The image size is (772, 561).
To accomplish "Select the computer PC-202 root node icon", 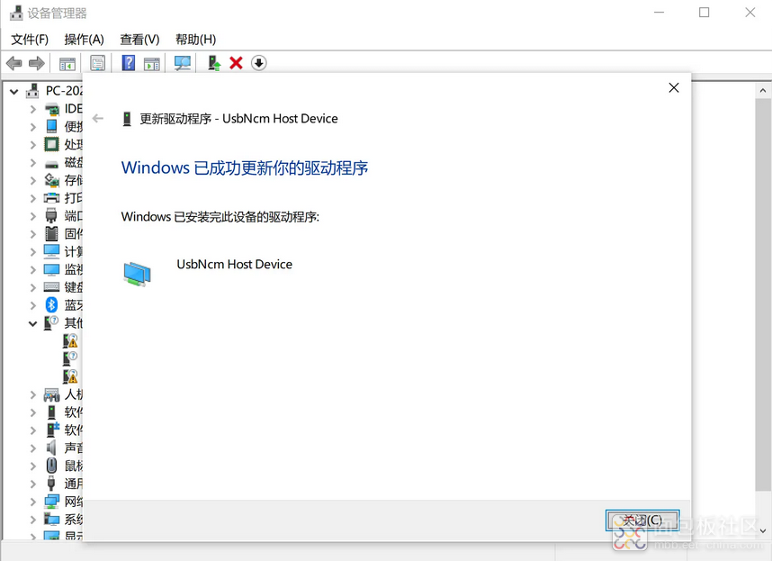I will click(32, 91).
